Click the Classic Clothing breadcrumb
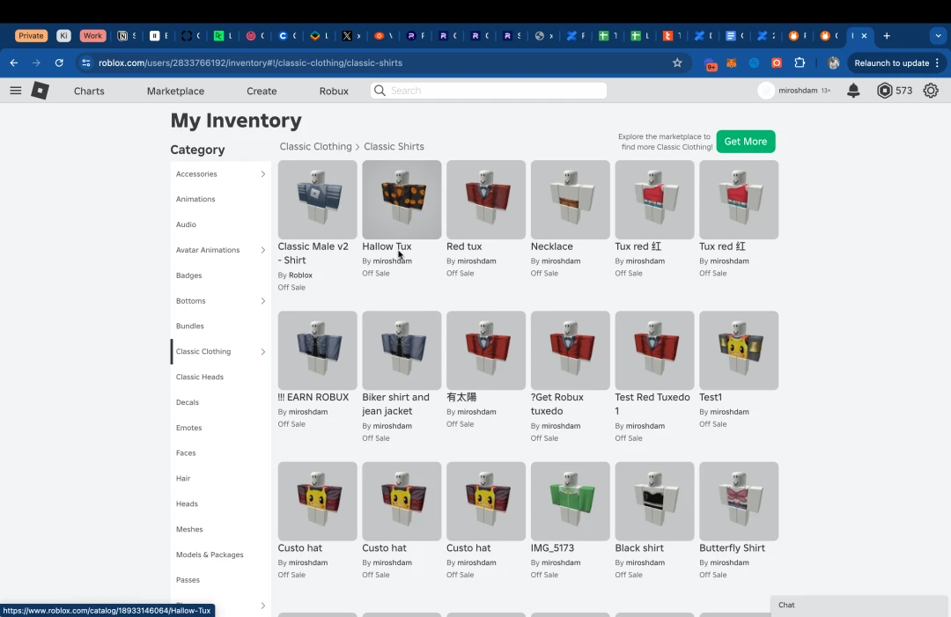 [x=315, y=147]
